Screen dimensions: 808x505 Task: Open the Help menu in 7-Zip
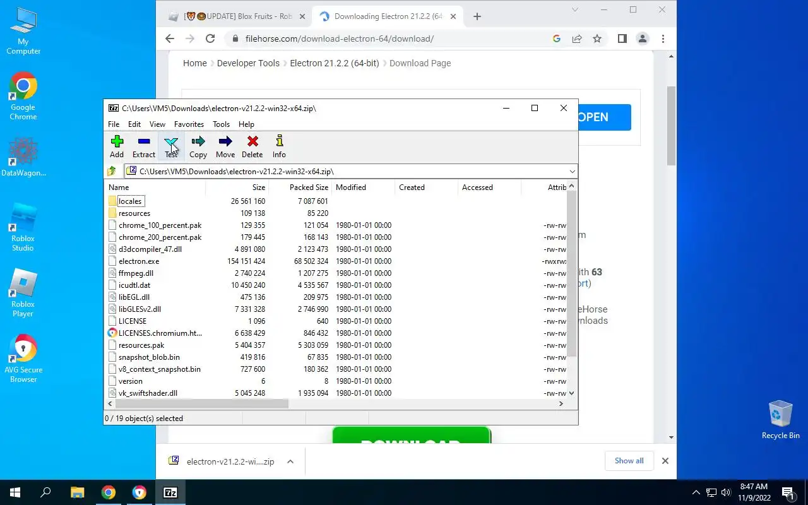pyautogui.click(x=246, y=124)
